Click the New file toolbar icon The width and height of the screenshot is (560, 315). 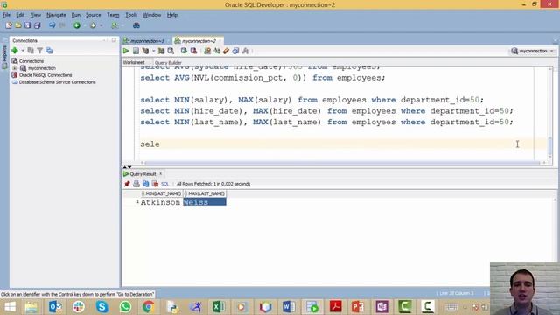click(x=9, y=25)
